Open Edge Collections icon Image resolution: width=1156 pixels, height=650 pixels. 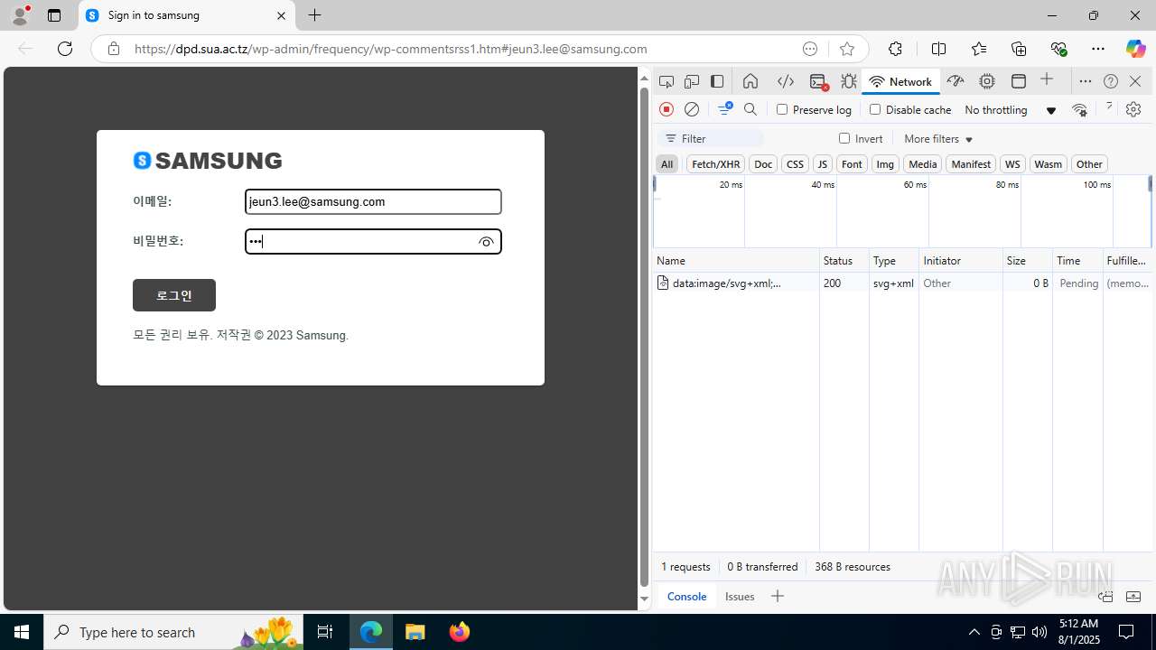(x=1019, y=49)
